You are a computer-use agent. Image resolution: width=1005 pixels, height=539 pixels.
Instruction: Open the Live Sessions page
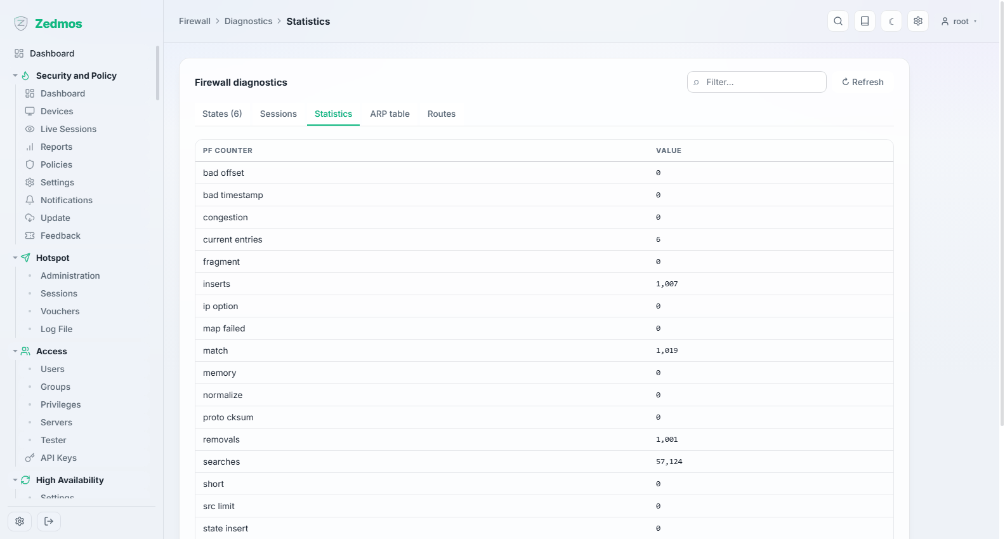tap(69, 129)
